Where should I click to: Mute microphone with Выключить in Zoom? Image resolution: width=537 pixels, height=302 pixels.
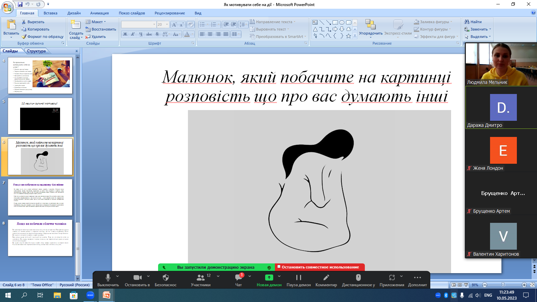[x=108, y=280]
